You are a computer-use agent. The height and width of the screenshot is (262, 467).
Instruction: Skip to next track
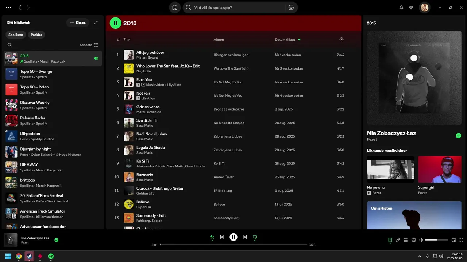point(245,237)
